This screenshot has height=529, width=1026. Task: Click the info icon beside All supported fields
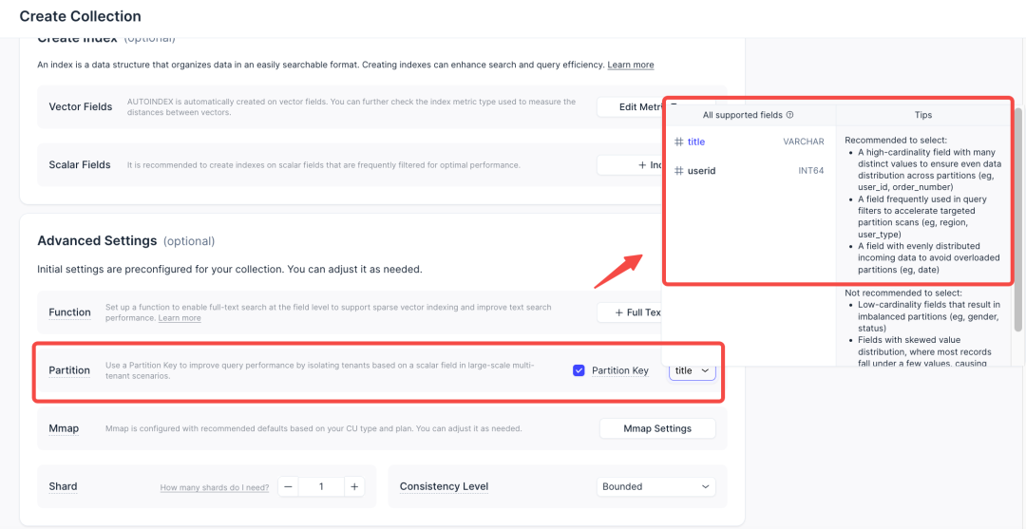(790, 115)
